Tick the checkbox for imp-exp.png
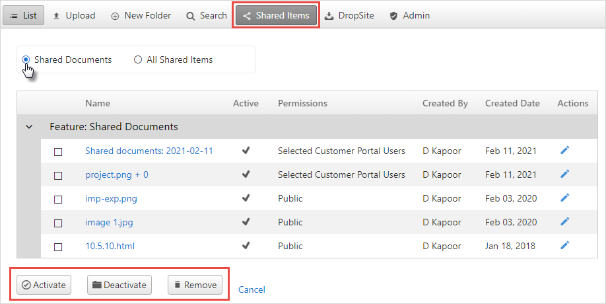Viewport: 606px width, 304px height. (58, 200)
